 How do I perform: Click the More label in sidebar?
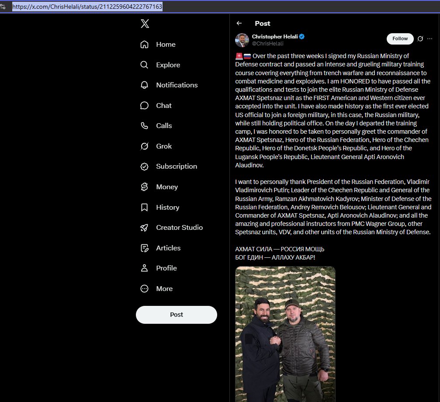164,289
